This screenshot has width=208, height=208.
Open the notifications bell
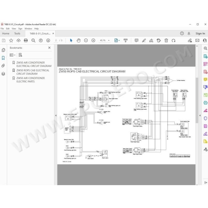point(189,33)
